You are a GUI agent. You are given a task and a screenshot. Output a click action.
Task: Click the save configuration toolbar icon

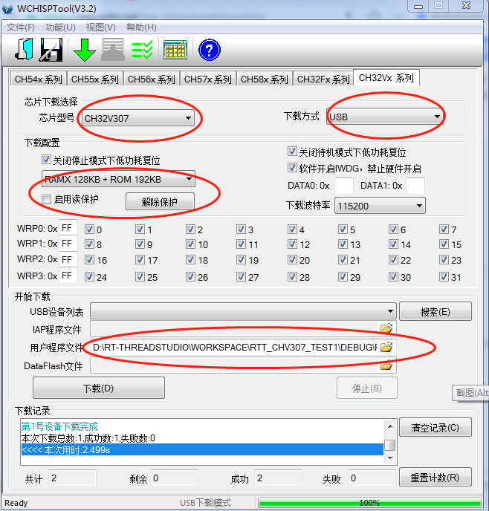(x=51, y=50)
